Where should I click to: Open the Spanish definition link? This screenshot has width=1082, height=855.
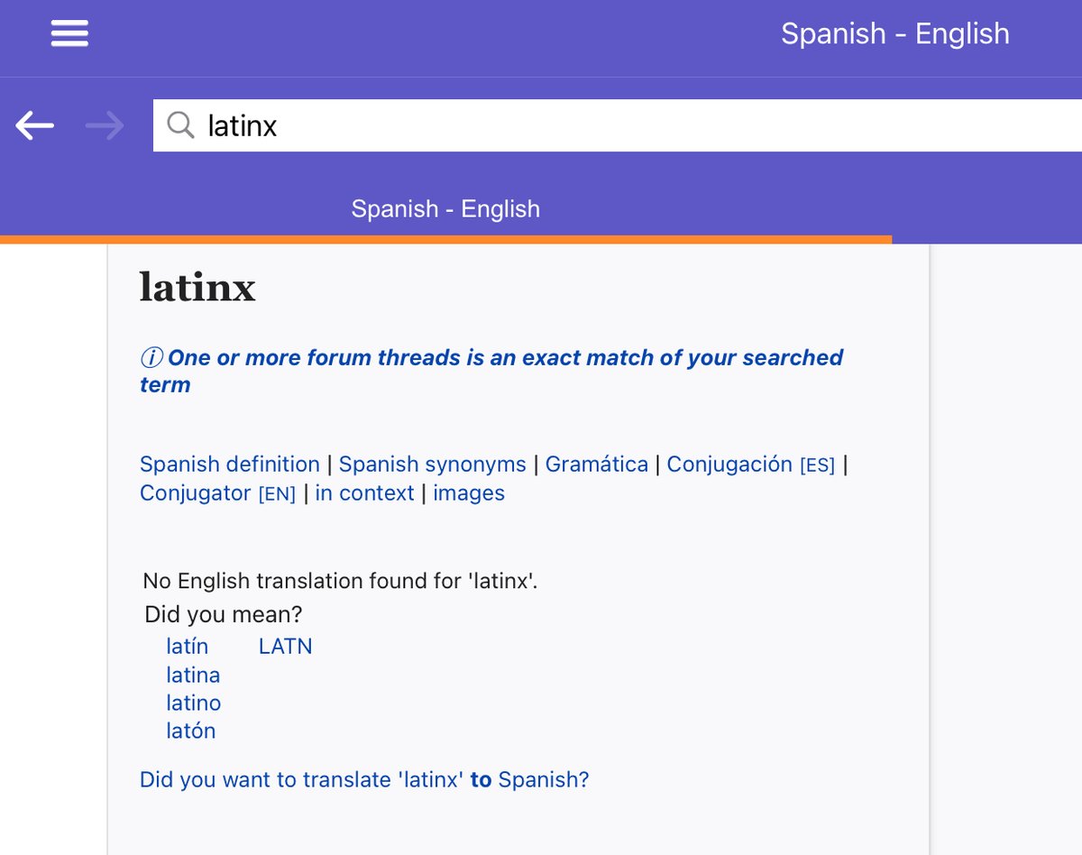(x=230, y=464)
